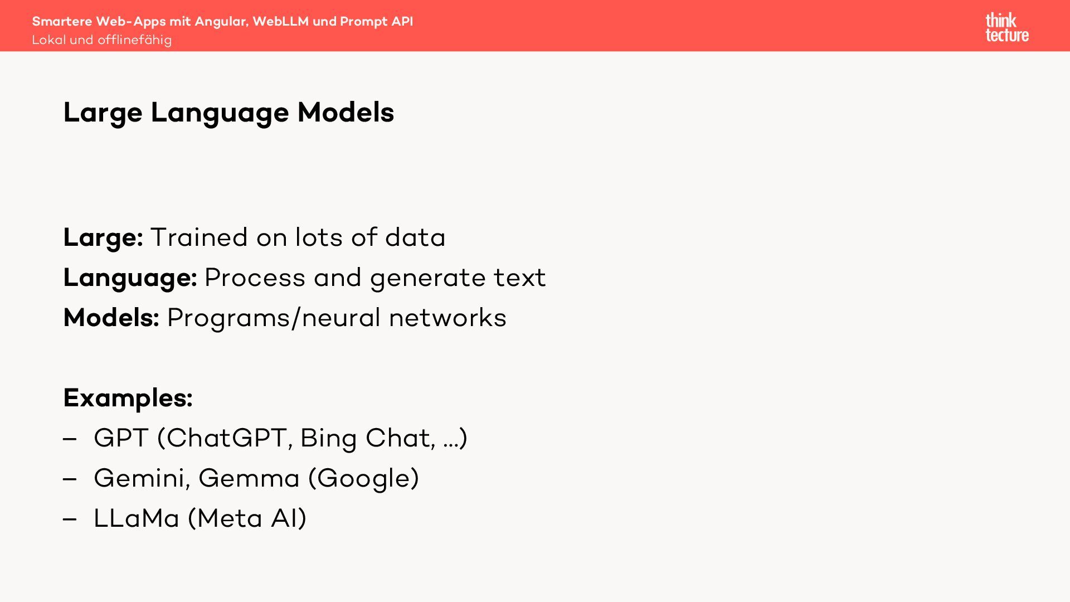The width and height of the screenshot is (1070, 602).
Task: Click the subtitle "Lokal und offlinefähig"
Action: click(x=101, y=40)
